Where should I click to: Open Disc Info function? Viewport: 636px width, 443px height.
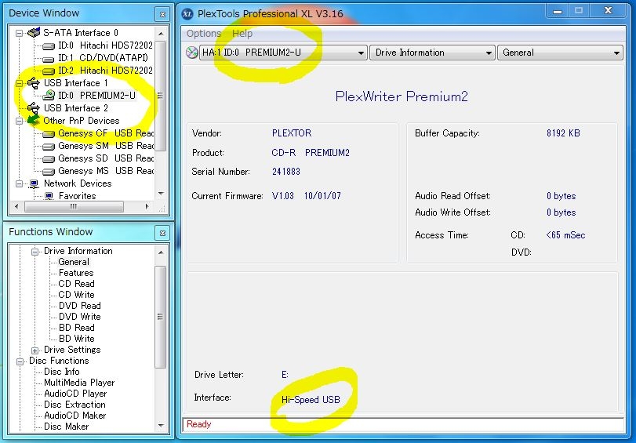pyautogui.click(x=62, y=372)
